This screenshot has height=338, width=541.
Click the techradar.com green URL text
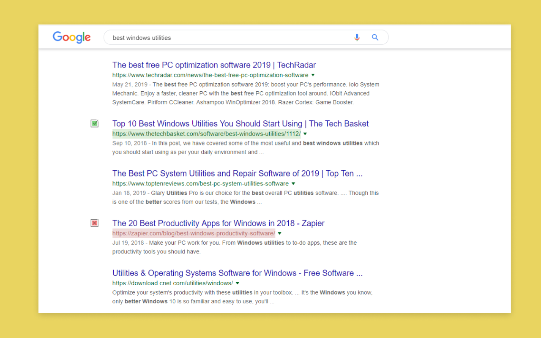209,75
